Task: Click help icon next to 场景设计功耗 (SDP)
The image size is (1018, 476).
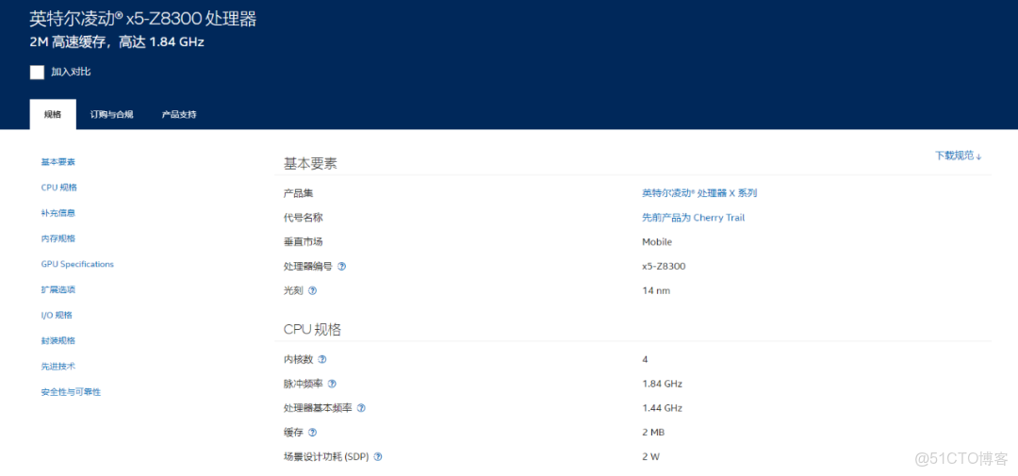Action: [x=378, y=457]
